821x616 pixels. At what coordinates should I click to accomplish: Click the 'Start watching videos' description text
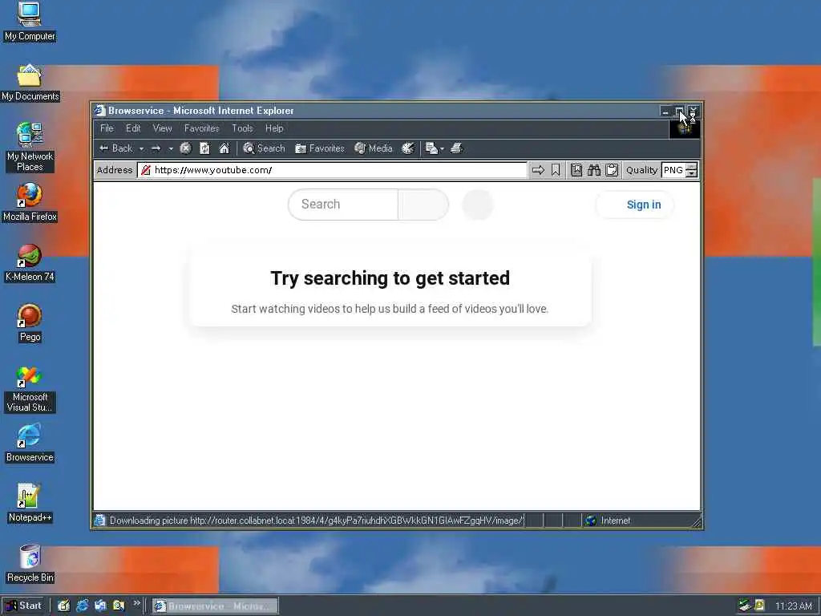click(x=390, y=309)
